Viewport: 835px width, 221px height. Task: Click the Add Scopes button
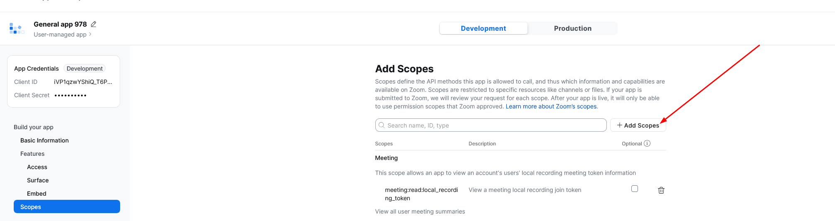pyautogui.click(x=638, y=125)
